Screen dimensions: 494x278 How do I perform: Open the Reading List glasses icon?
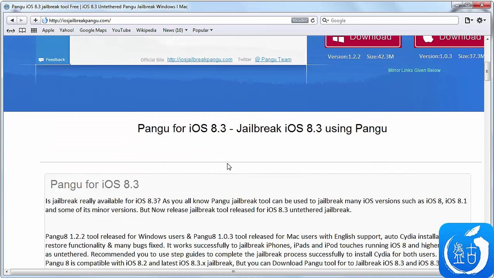coord(11,30)
